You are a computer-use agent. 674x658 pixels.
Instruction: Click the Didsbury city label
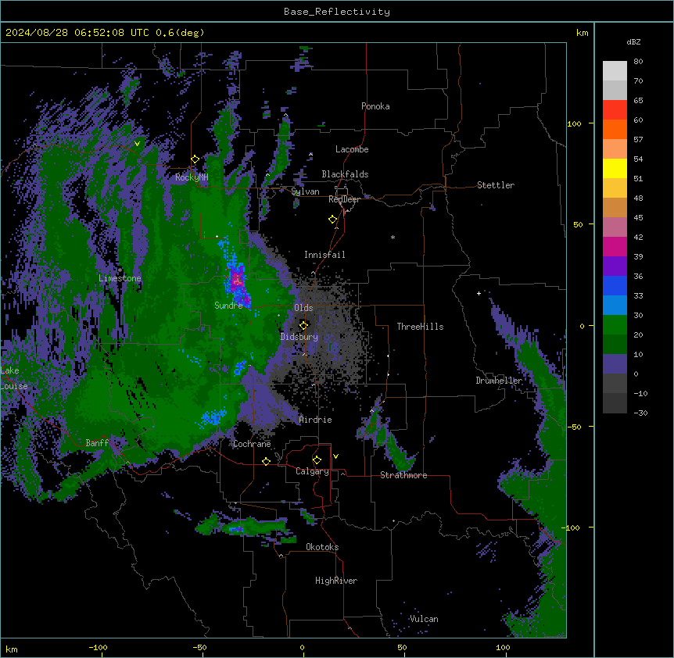299,337
